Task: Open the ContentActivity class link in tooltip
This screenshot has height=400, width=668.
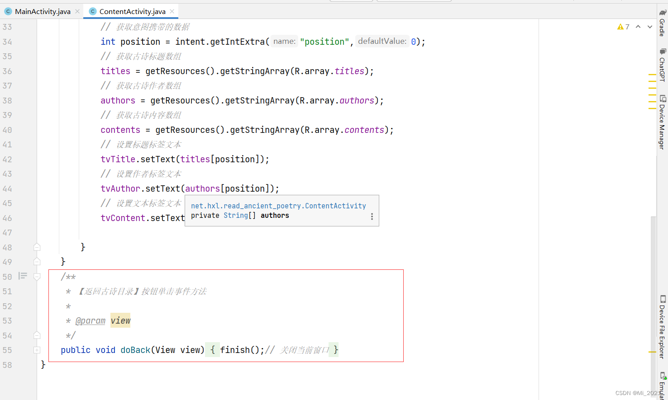Action: [x=278, y=206]
